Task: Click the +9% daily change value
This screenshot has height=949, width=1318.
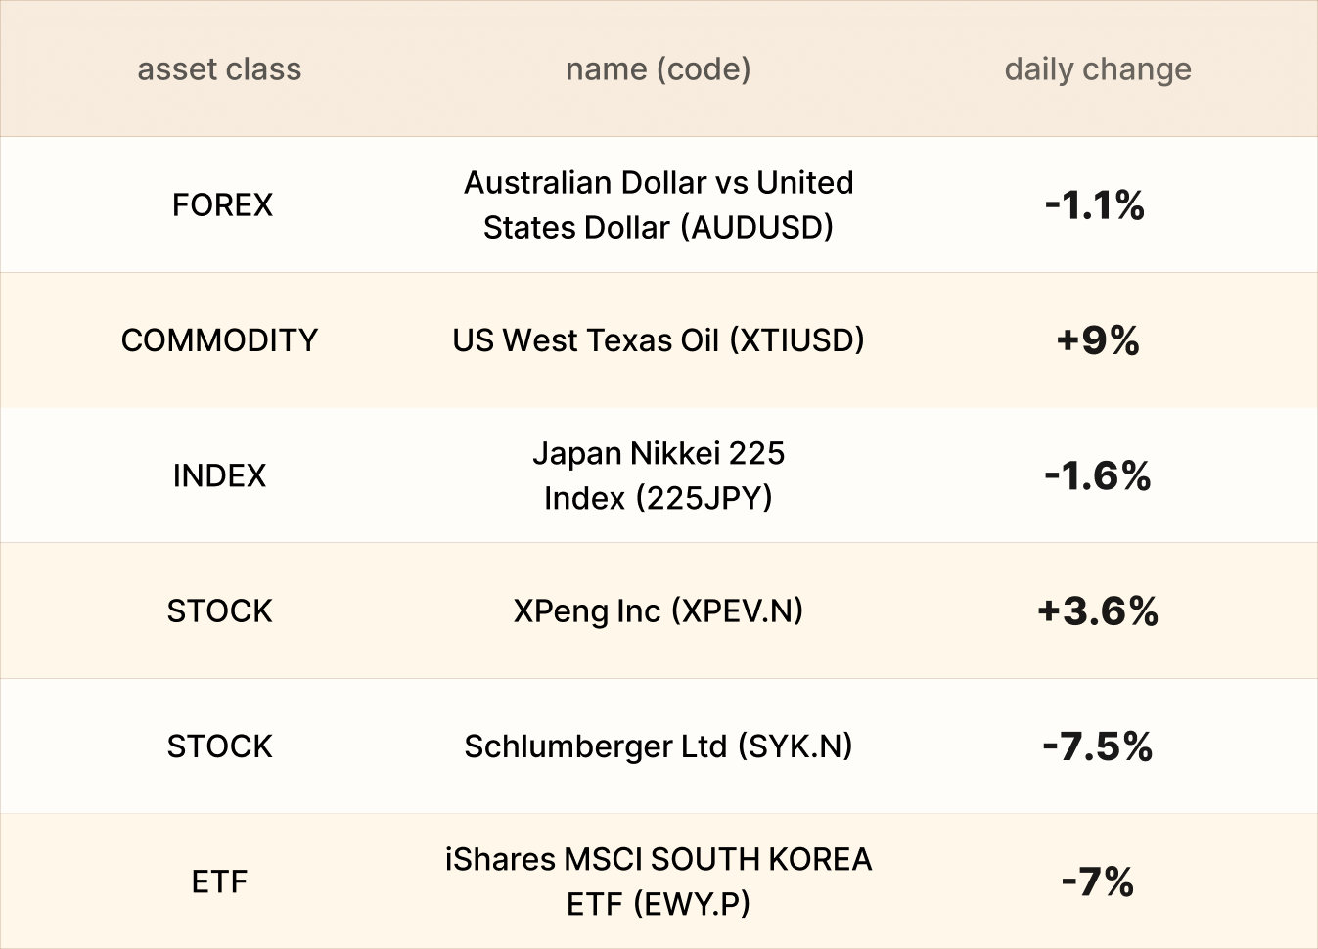Action: (1098, 340)
